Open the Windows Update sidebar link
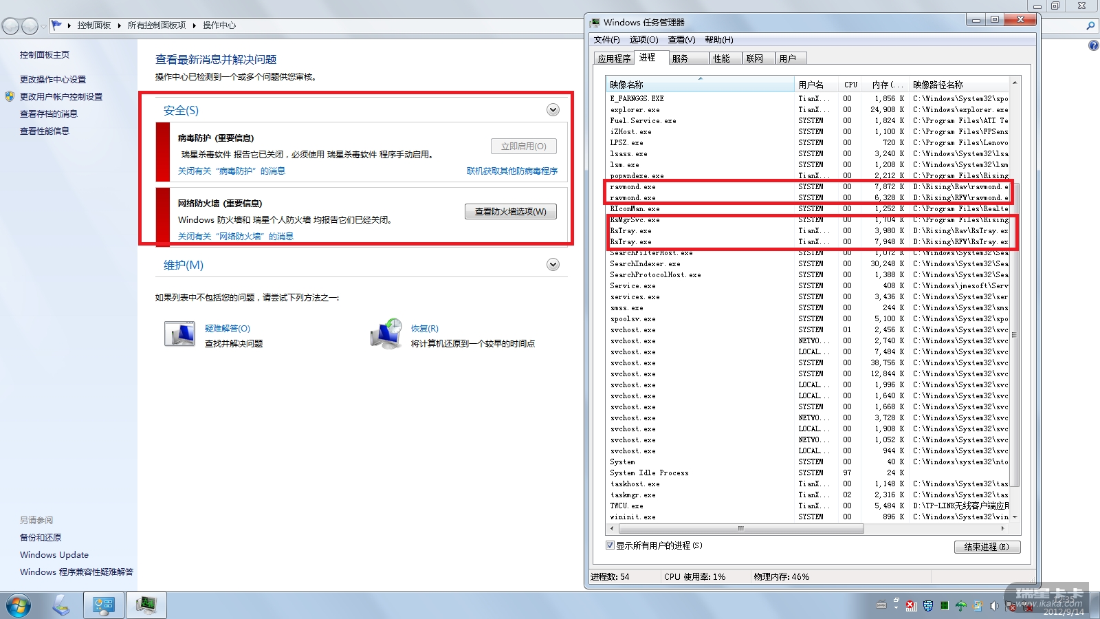The image size is (1100, 619). coord(54,555)
